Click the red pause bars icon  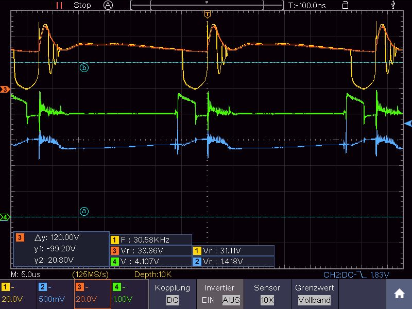click(x=59, y=5)
